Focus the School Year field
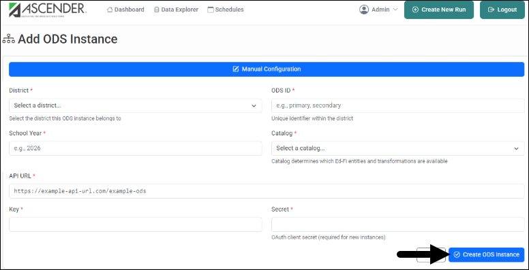This screenshot has width=529, height=270. pos(135,148)
